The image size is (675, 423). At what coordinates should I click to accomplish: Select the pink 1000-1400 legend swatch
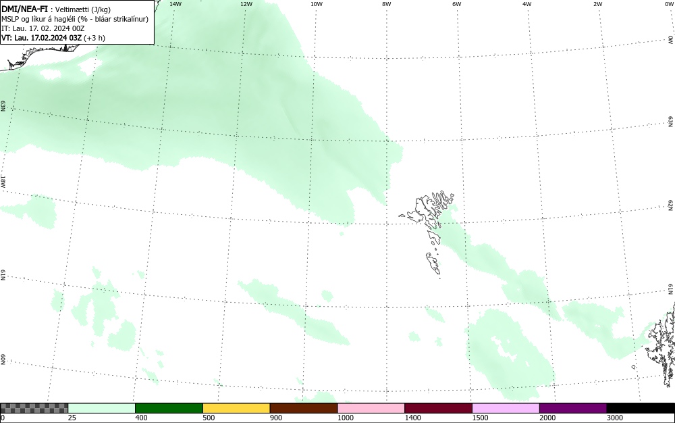pos(371,408)
